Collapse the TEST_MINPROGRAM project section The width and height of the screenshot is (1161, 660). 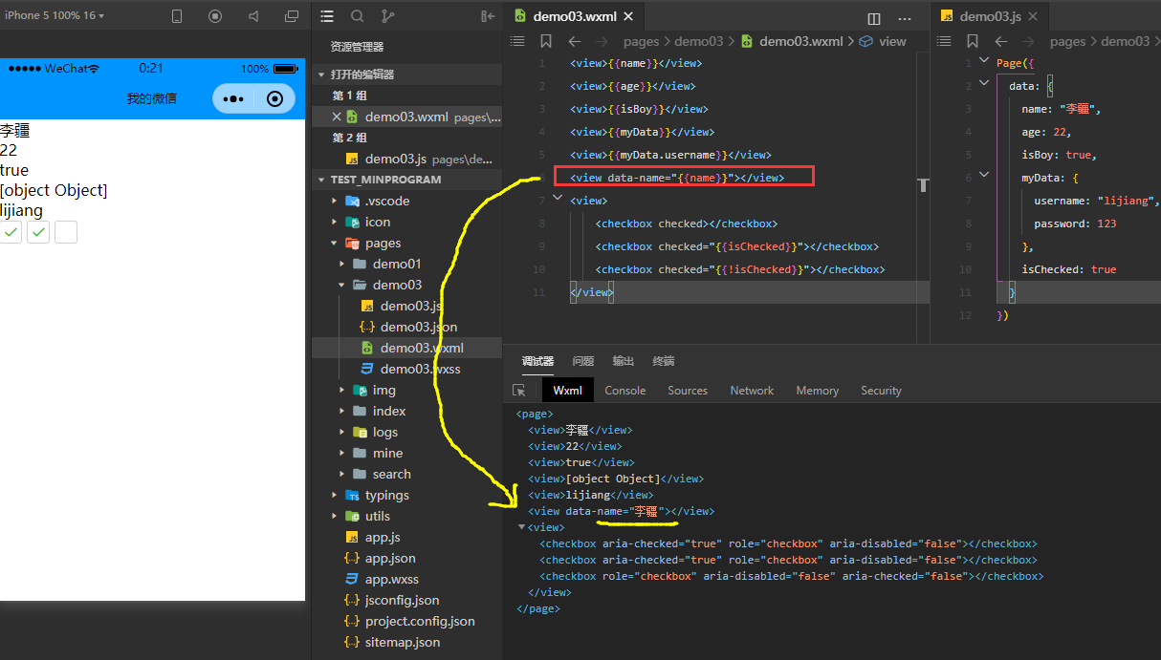click(320, 180)
